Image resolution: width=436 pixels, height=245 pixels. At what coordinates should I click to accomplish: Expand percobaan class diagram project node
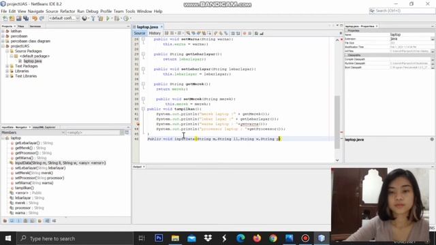coord(3,41)
